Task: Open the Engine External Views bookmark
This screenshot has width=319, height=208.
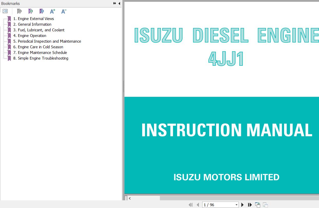Action: click(x=36, y=18)
